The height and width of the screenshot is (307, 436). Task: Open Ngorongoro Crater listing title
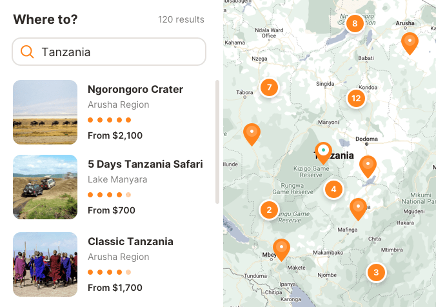coord(135,89)
